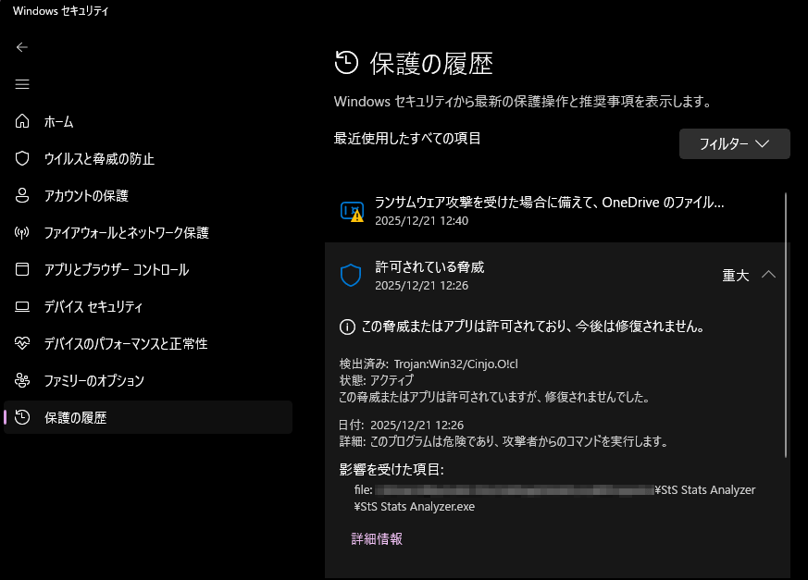Viewport: 808px width, 580px height.
Task: Click the firewall antenna icon
Action: [x=22, y=232]
